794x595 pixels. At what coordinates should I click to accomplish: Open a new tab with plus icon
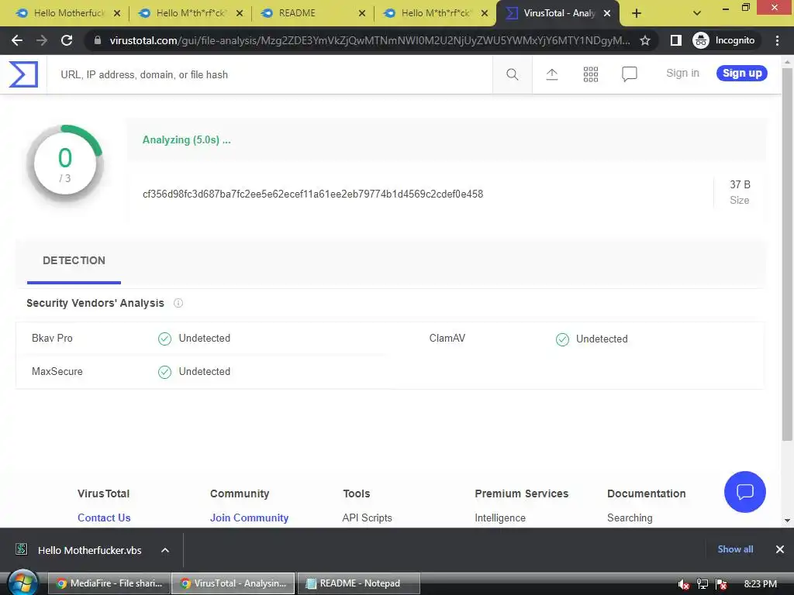click(x=637, y=14)
